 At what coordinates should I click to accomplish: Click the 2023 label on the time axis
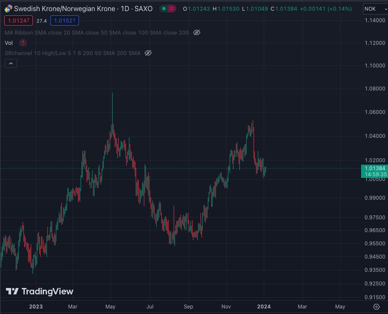(x=36, y=306)
